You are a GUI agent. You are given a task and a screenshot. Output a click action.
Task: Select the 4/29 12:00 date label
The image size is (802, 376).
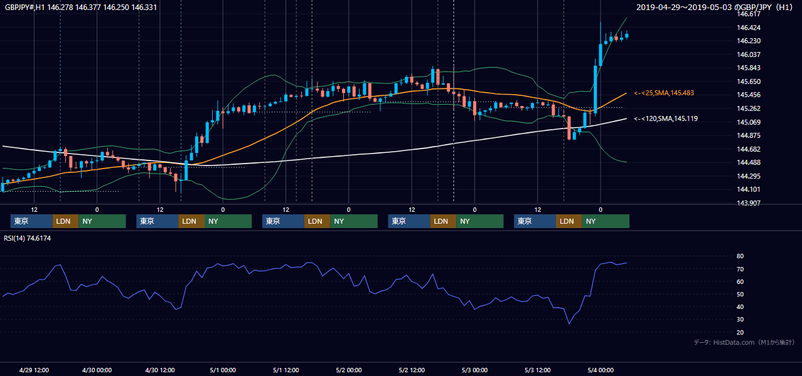(x=35, y=370)
